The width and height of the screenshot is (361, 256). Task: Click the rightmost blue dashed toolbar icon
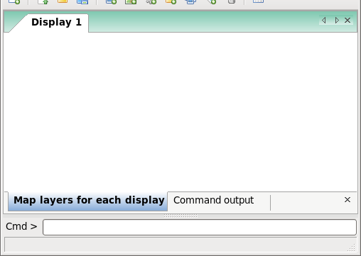click(x=258, y=1)
